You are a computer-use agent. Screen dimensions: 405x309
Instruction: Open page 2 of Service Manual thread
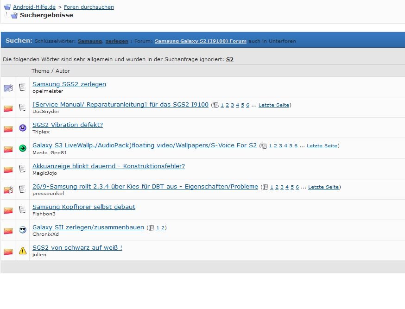[228, 105]
